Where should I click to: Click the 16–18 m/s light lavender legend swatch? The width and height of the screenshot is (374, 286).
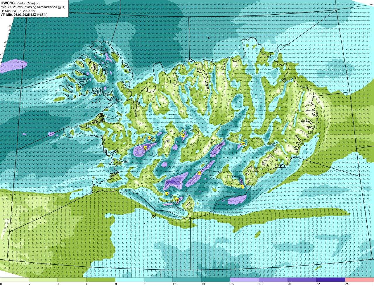245,280
